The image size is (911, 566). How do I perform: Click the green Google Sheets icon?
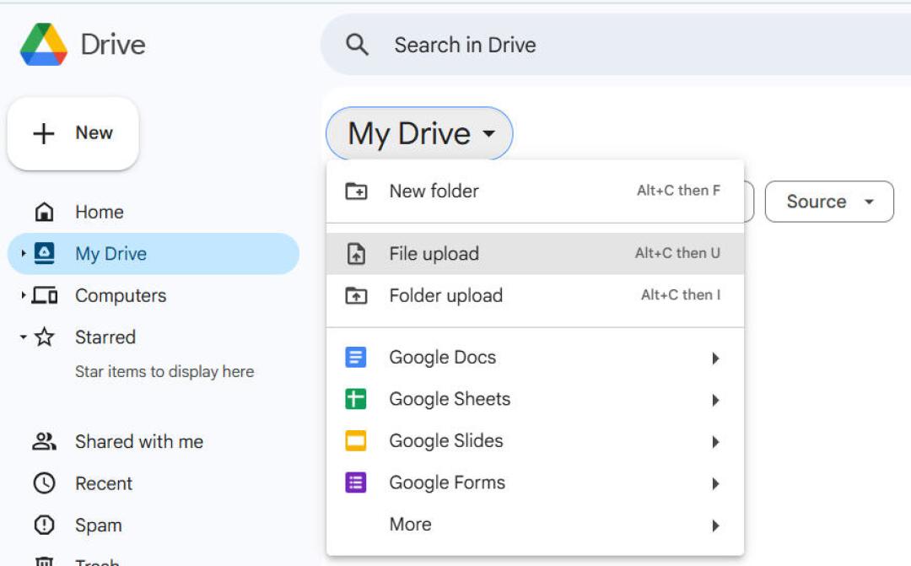coord(356,399)
